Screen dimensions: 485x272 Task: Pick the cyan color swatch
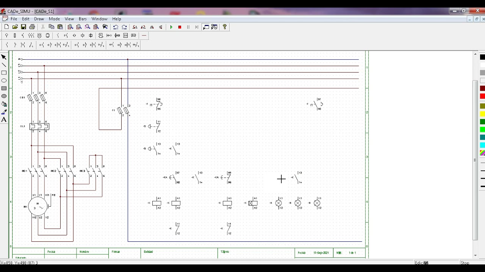(482, 145)
